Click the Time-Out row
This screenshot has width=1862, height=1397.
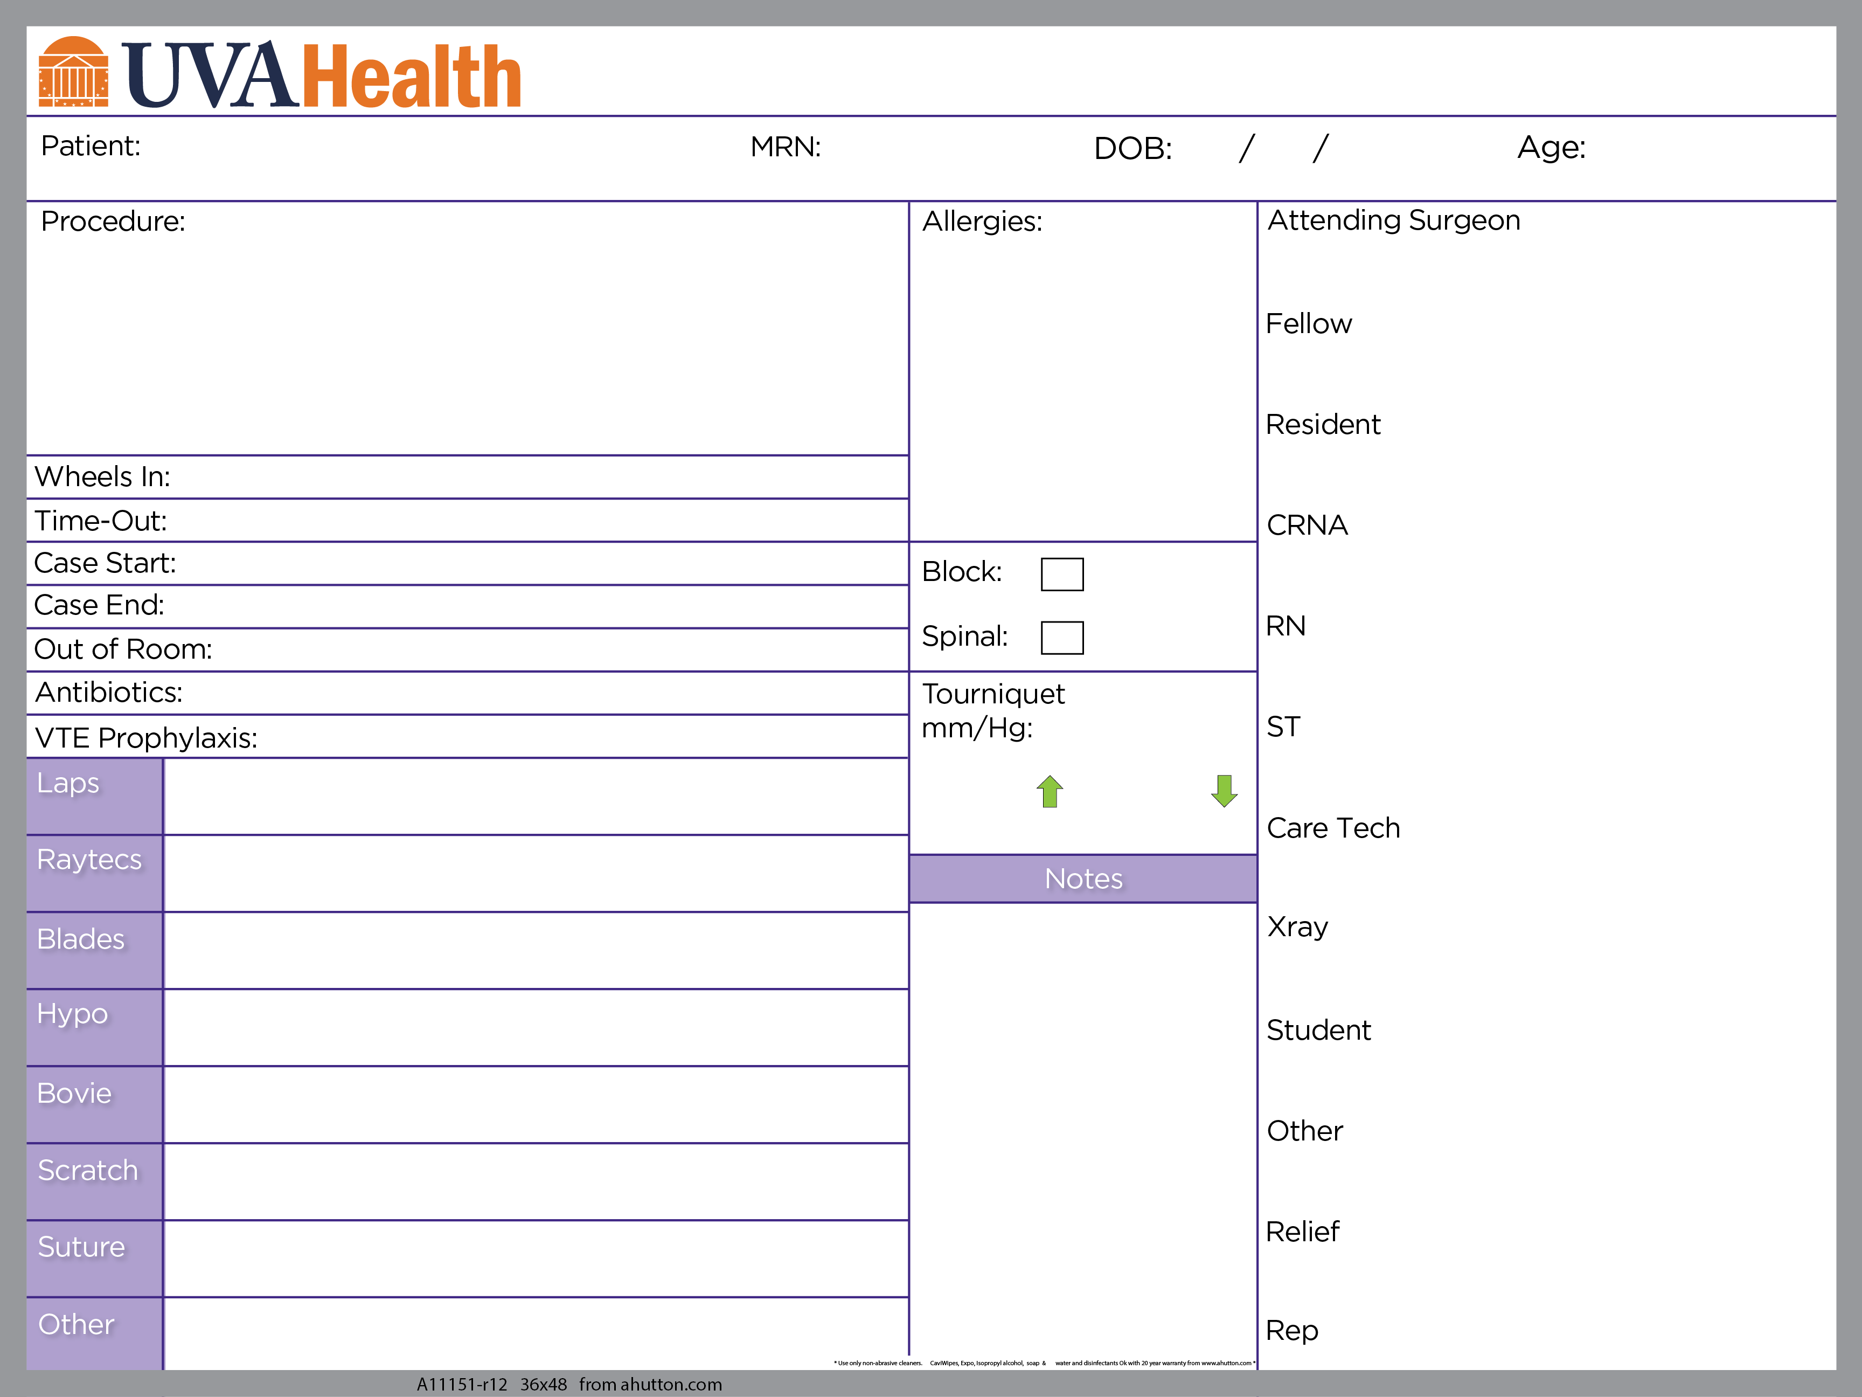[467, 521]
